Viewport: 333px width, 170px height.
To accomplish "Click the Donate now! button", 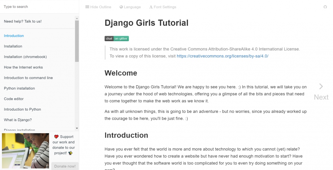I will coord(65,166).
